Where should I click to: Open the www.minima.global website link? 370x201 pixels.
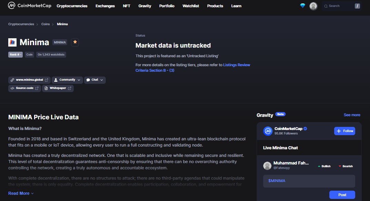tap(30, 80)
